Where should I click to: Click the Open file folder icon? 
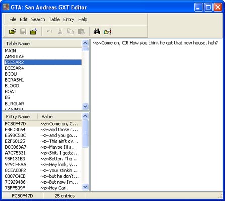pos(13,31)
